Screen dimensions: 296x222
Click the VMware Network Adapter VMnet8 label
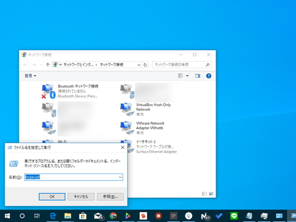coord(150,126)
